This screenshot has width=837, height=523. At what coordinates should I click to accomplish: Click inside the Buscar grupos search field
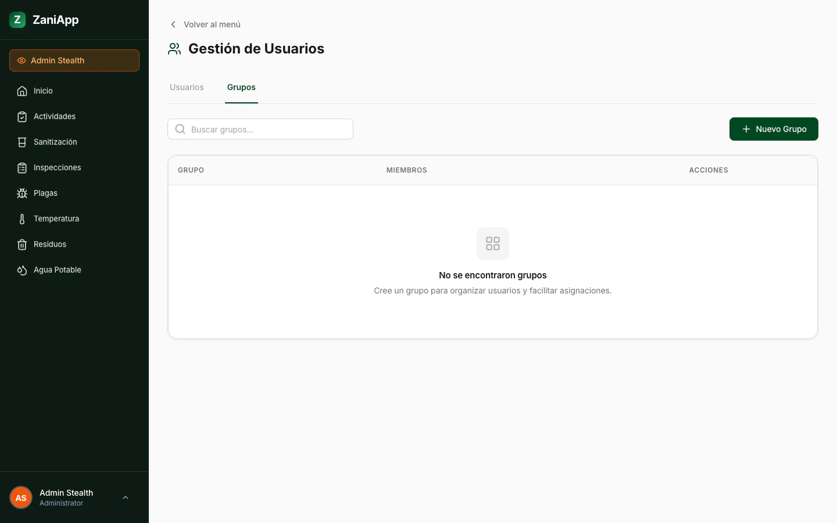(x=262, y=129)
